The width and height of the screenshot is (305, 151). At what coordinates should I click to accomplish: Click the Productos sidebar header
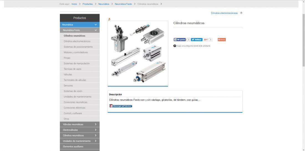(80, 18)
